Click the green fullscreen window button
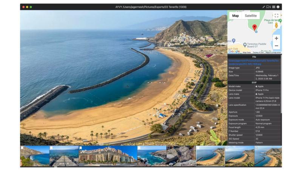The height and width of the screenshot is (170, 302). pyautogui.click(x=31, y=7)
